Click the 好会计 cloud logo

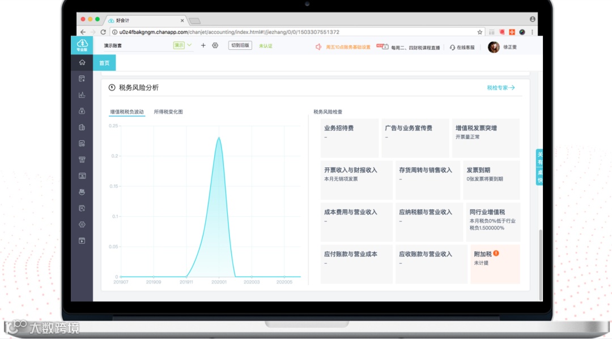tap(82, 45)
